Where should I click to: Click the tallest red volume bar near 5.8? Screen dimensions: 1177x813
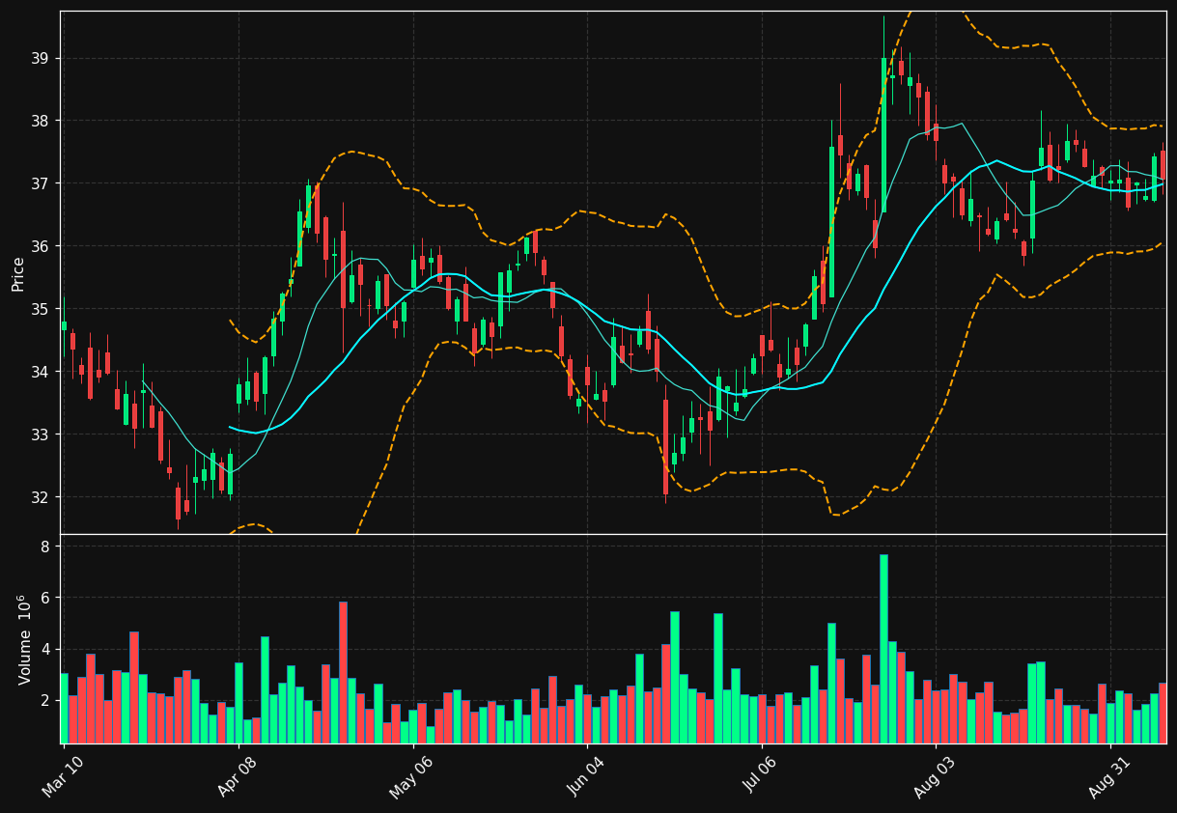(343, 672)
